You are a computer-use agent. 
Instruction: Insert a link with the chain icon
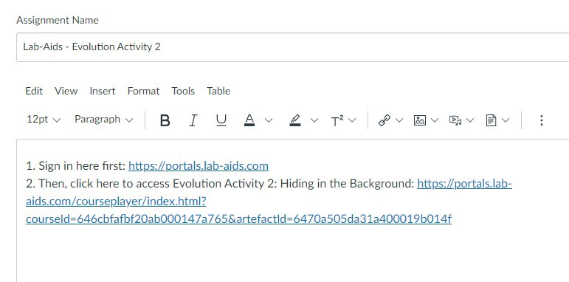384,120
